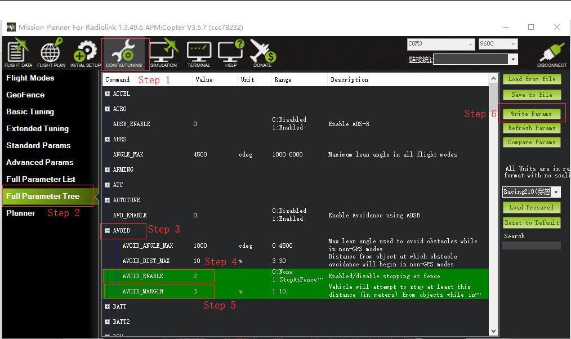Click Load Presaved button

(532, 208)
